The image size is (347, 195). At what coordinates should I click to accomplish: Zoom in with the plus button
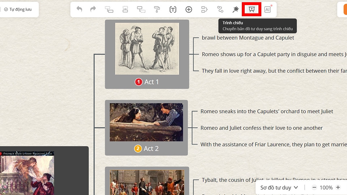[338, 187]
